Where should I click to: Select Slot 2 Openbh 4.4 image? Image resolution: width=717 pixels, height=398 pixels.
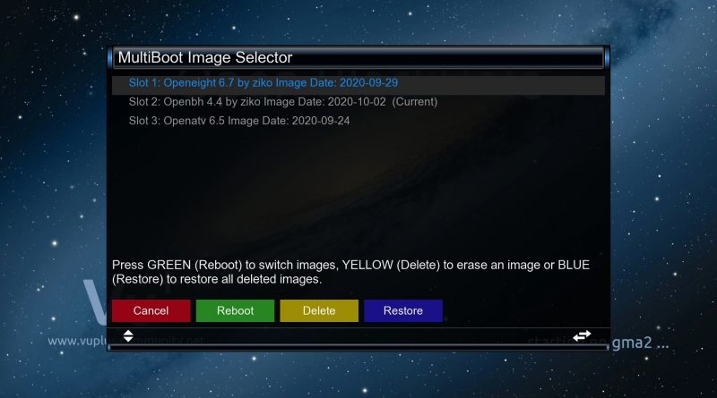(x=358, y=102)
